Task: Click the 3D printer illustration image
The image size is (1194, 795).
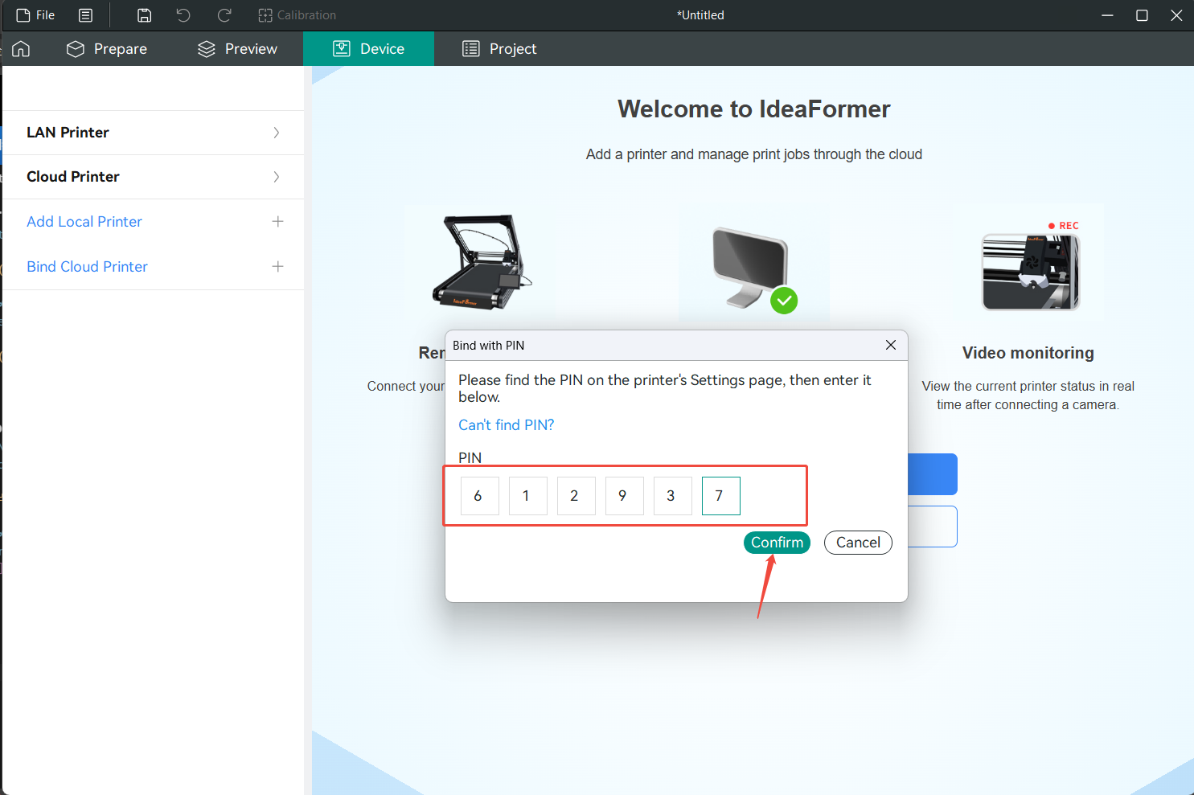Action: point(482,261)
